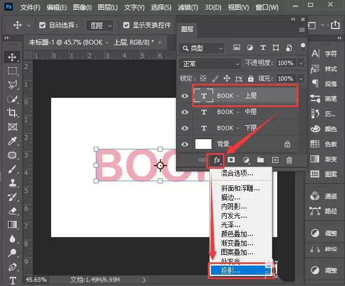Click the delete layer trash icon
345x286 pixels.
point(289,160)
